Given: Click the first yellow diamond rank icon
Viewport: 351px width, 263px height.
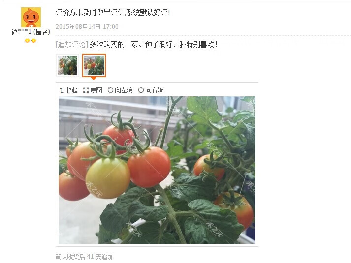Looking at the screenshot, I should [x=27, y=41].
